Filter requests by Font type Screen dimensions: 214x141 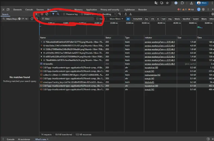163,19
